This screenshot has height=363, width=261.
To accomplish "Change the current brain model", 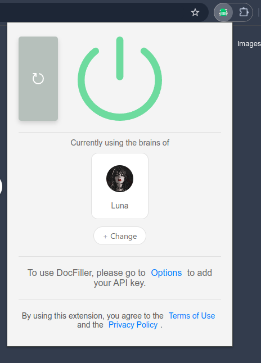I will [120, 236].
